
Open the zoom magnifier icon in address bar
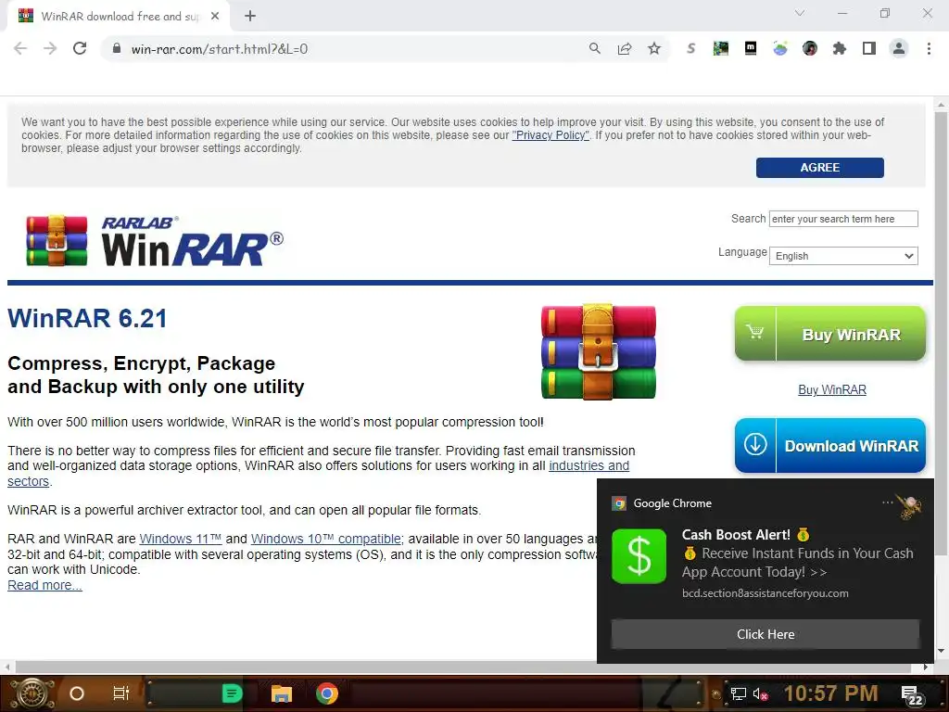click(x=595, y=48)
